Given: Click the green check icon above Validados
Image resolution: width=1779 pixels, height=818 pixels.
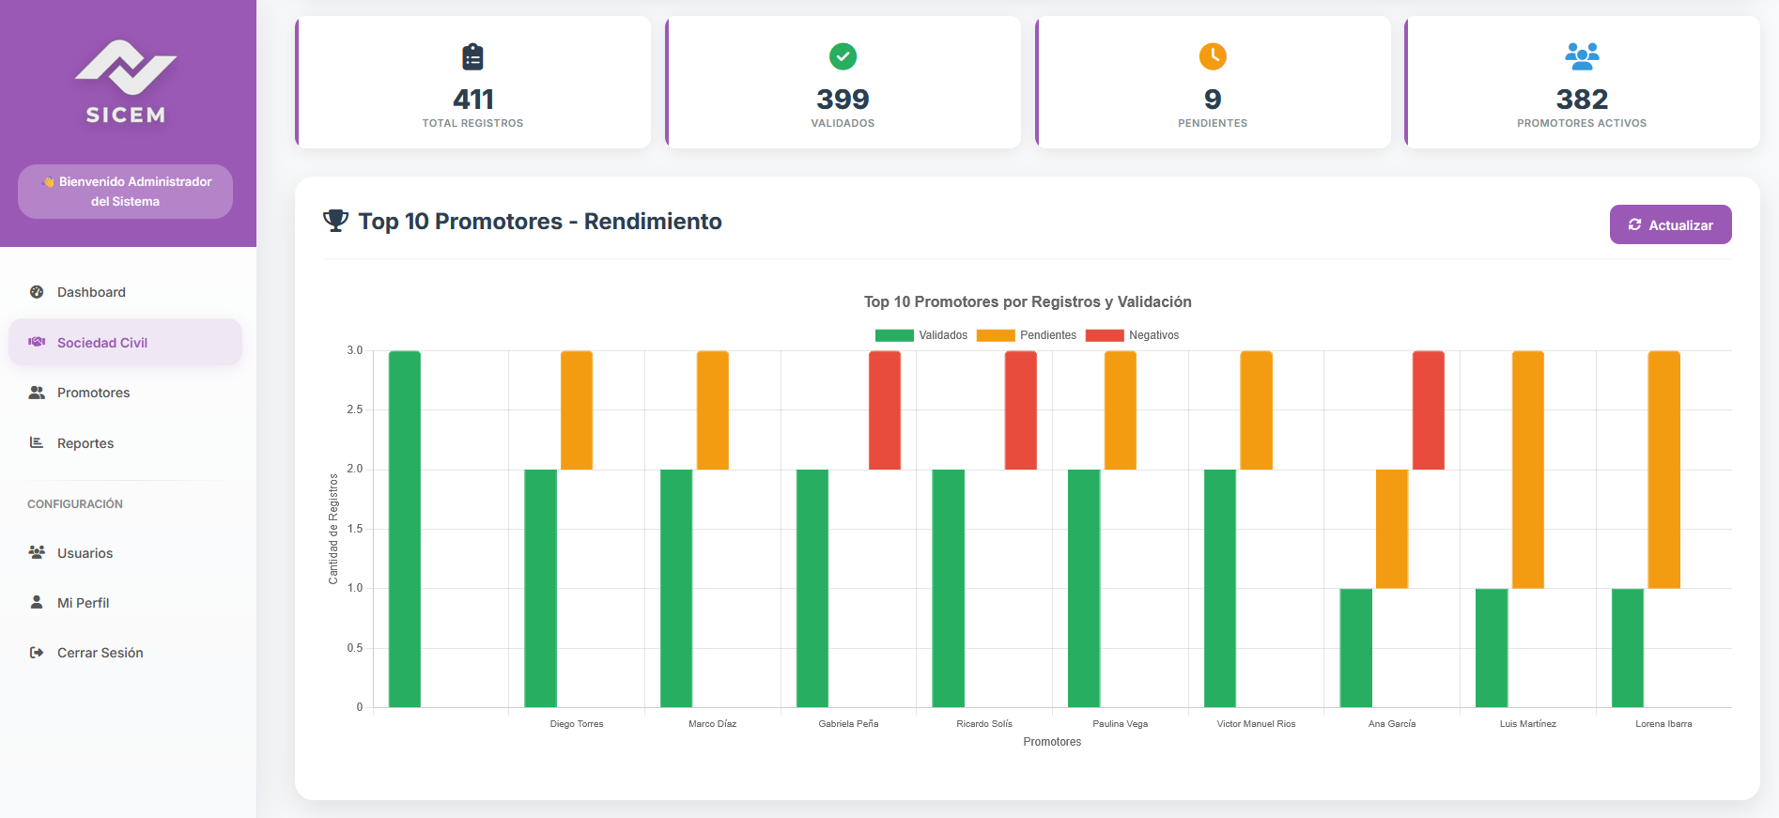Looking at the screenshot, I should pos(843,56).
